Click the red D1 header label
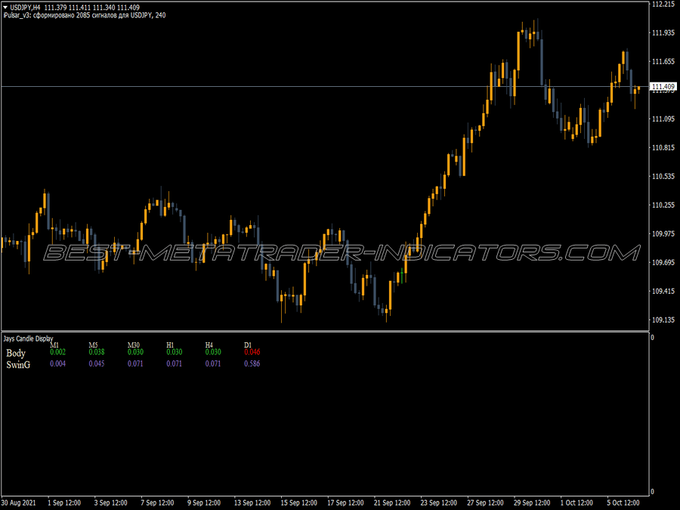This screenshot has width=680, height=510. click(x=248, y=344)
